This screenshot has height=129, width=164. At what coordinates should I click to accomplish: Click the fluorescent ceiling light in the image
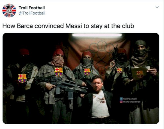(x=97, y=35)
